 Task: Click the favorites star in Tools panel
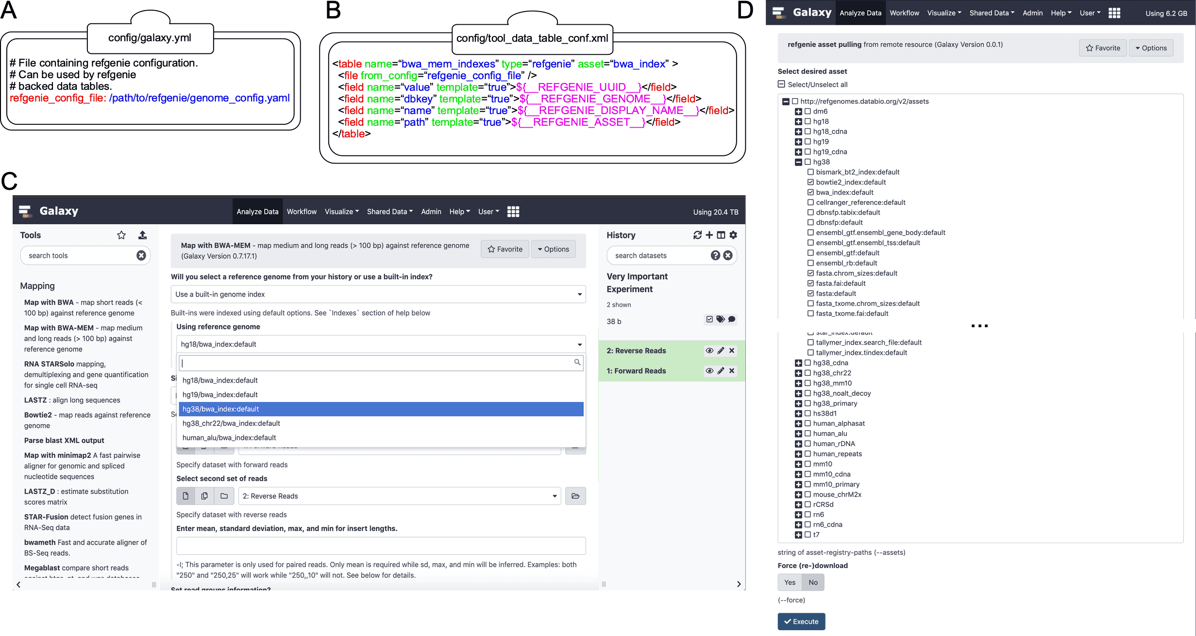click(121, 235)
